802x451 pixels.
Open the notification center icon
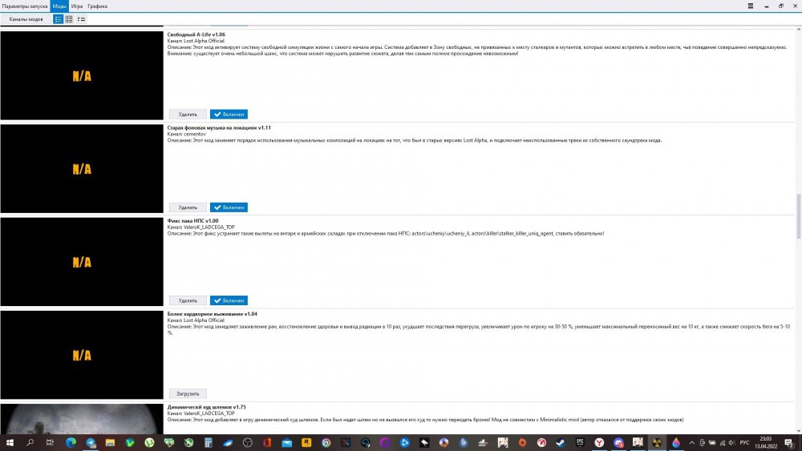point(790,442)
